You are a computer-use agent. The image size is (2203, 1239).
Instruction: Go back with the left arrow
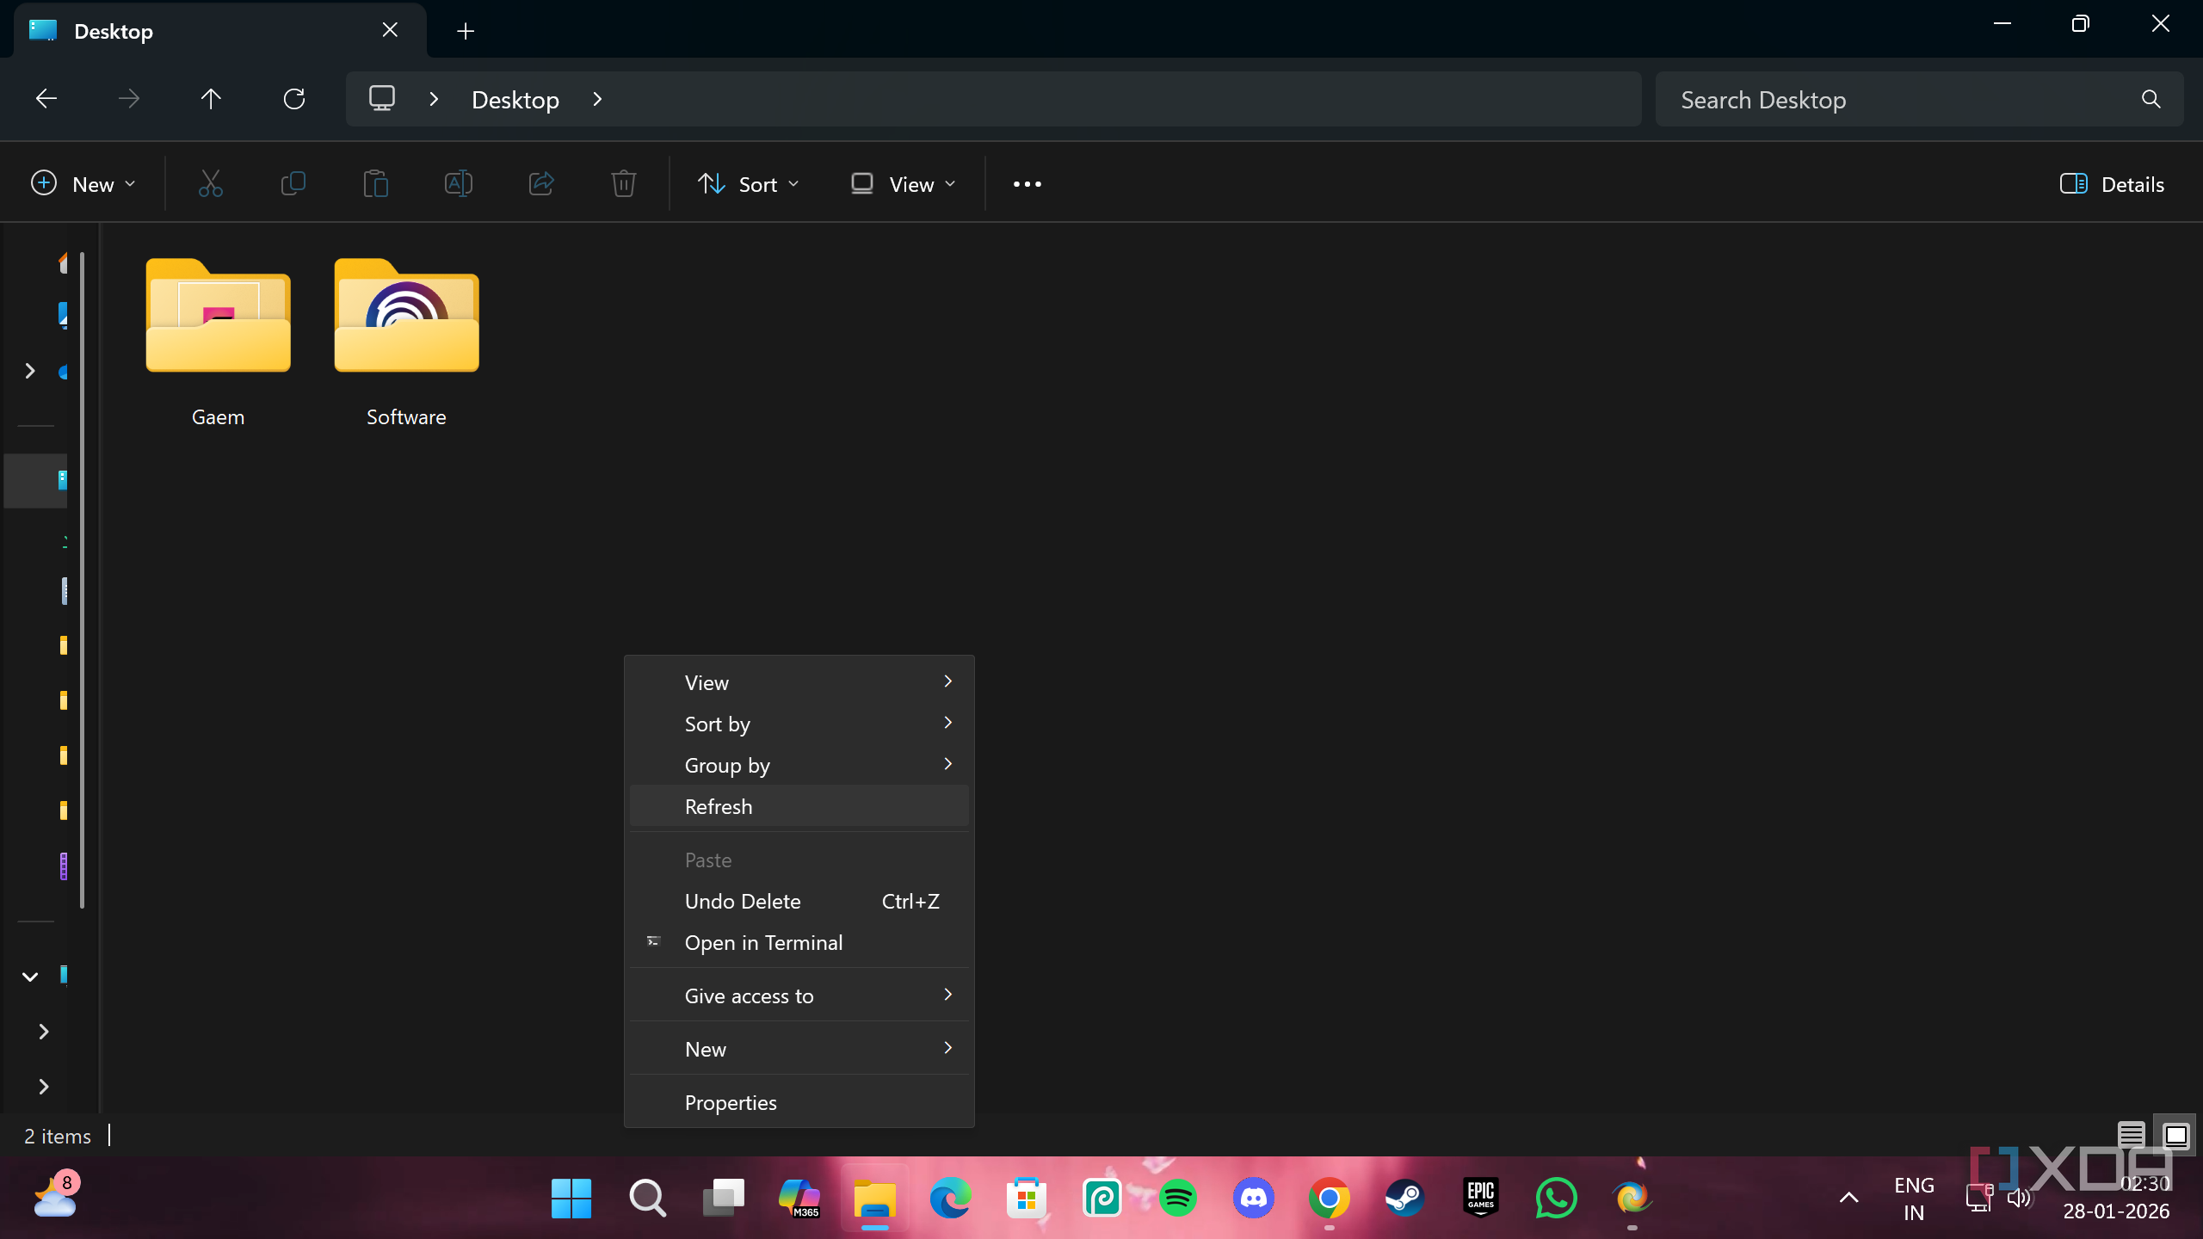pos(46,99)
